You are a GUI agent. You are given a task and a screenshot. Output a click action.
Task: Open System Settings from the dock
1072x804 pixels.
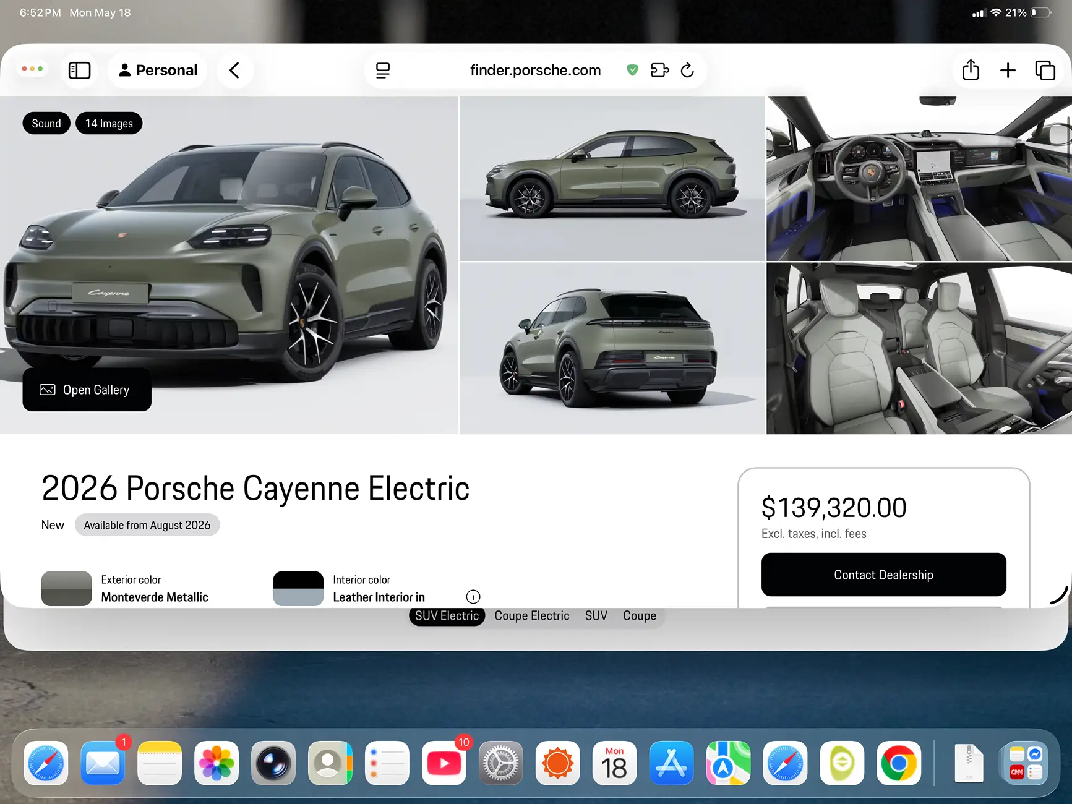click(x=501, y=763)
